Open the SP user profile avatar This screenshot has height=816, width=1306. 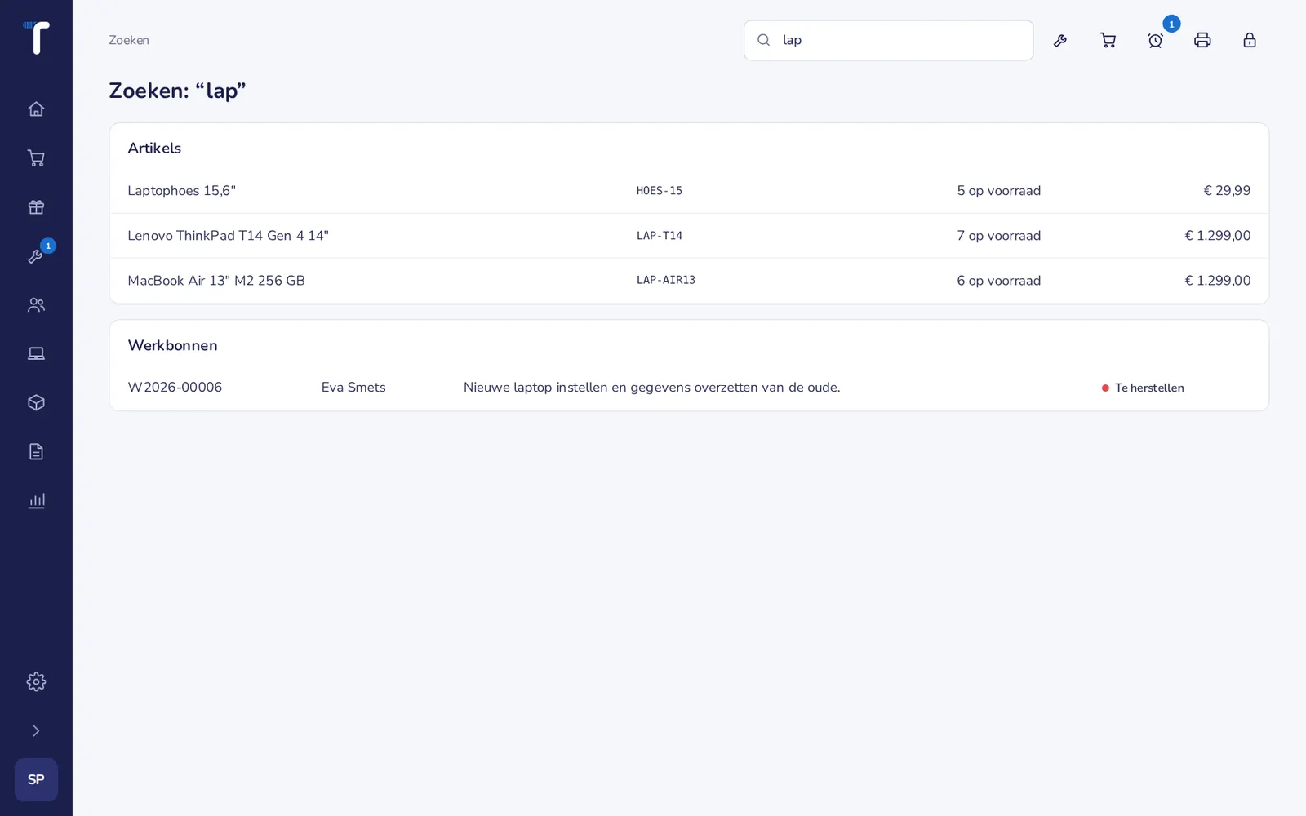[36, 779]
